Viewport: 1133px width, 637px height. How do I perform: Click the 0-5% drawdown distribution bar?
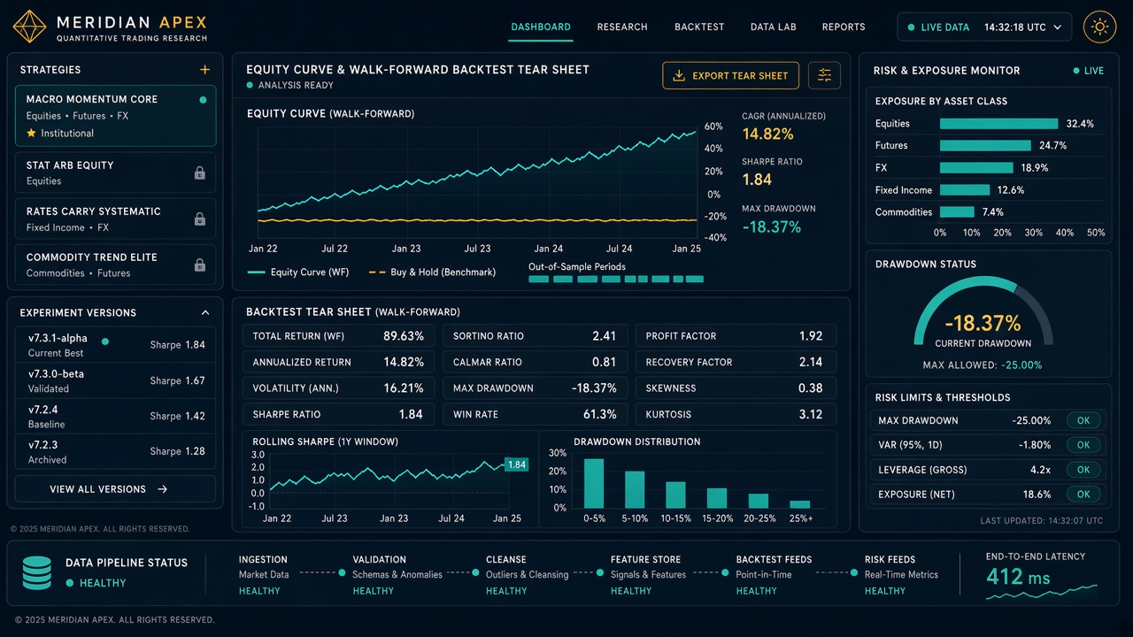[x=594, y=483]
